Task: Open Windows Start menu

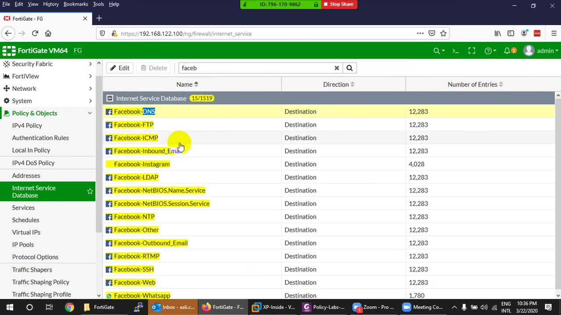Action: click(10, 307)
